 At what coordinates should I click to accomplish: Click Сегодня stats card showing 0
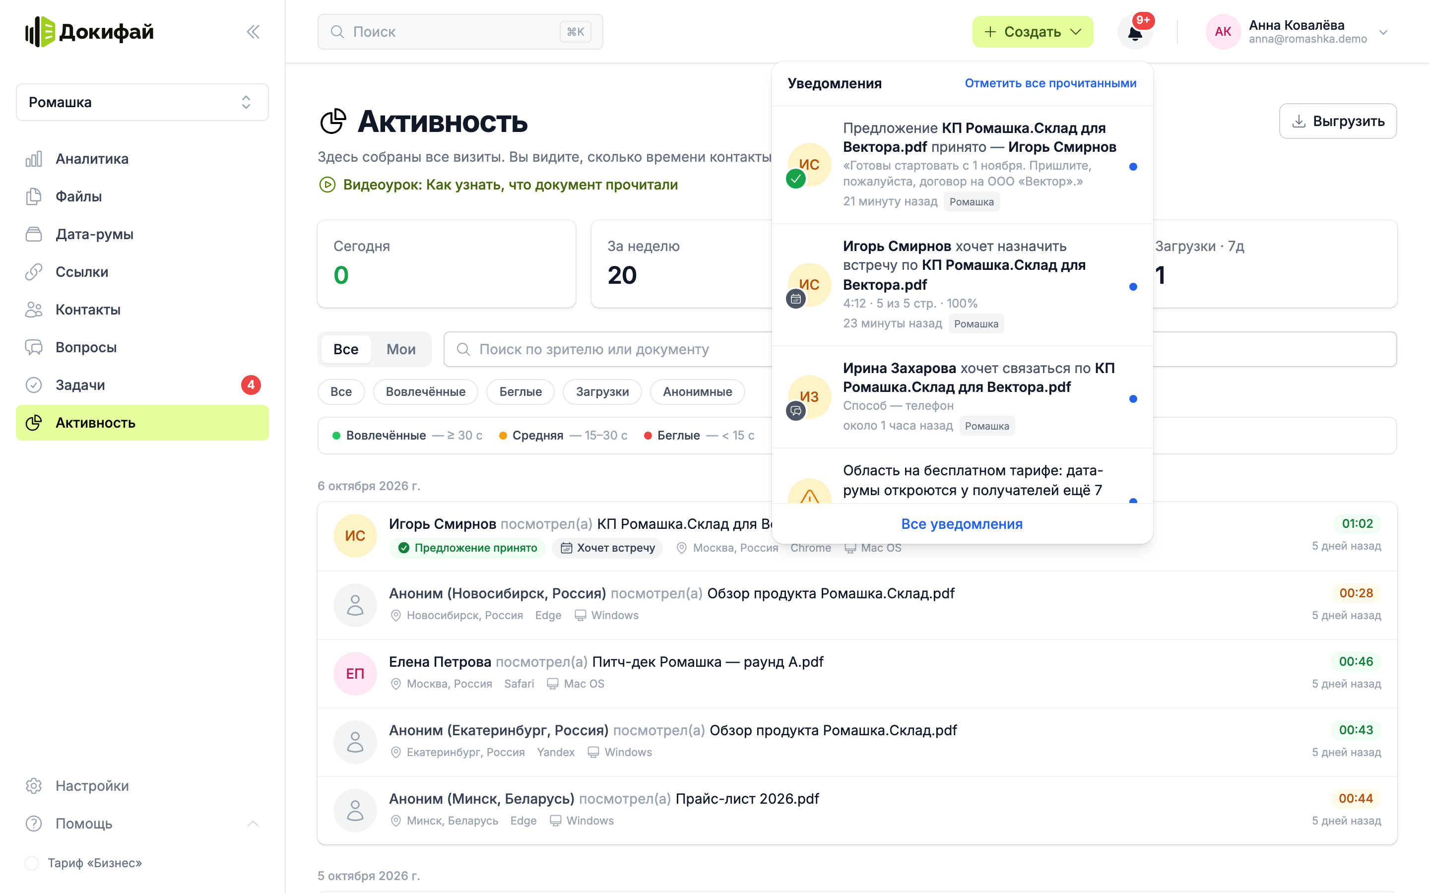pyautogui.click(x=447, y=264)
